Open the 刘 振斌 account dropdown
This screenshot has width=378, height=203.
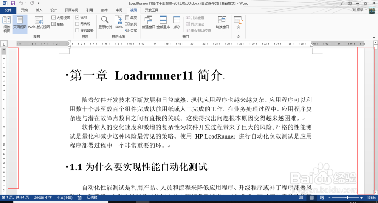coord(359,10)
